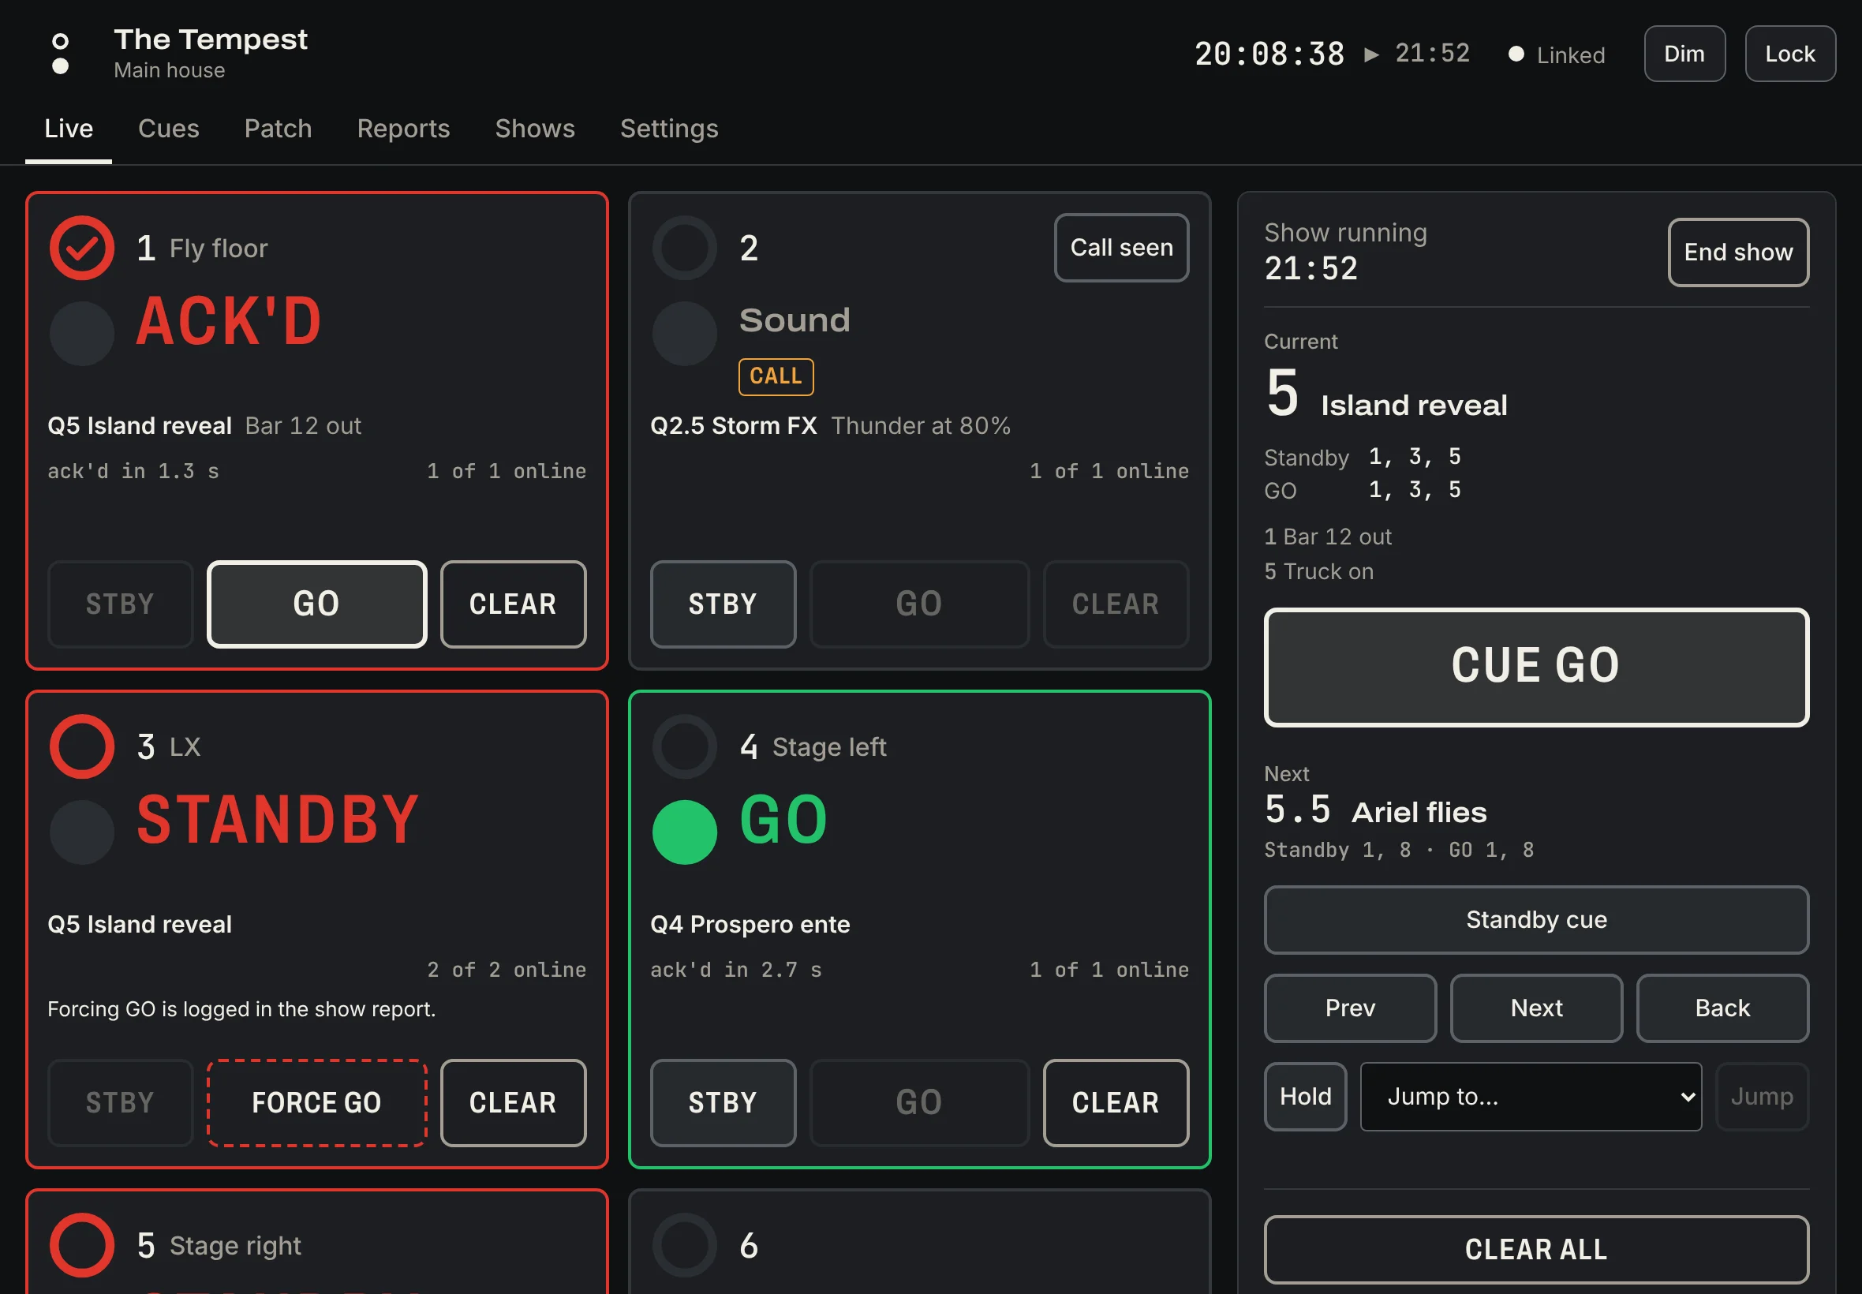The height and width of the screenshot is (1294, 1862).
Task: Click Call seen on station 2
Action: (1121, 247)
